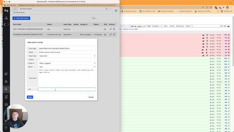Bookmark the page with the browser star icon
The height and width of the screenshot is (132, 234).
[x=211, y=7]
